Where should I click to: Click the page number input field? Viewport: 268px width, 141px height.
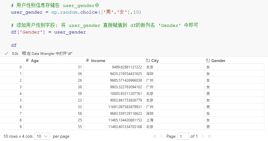(x=183, y=136)
